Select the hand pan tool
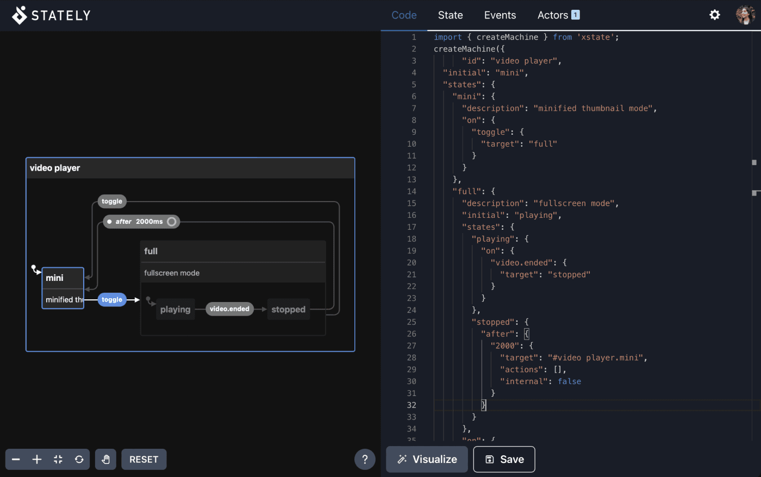This screenshot has width=761, height=477. [x=105, y=459]
